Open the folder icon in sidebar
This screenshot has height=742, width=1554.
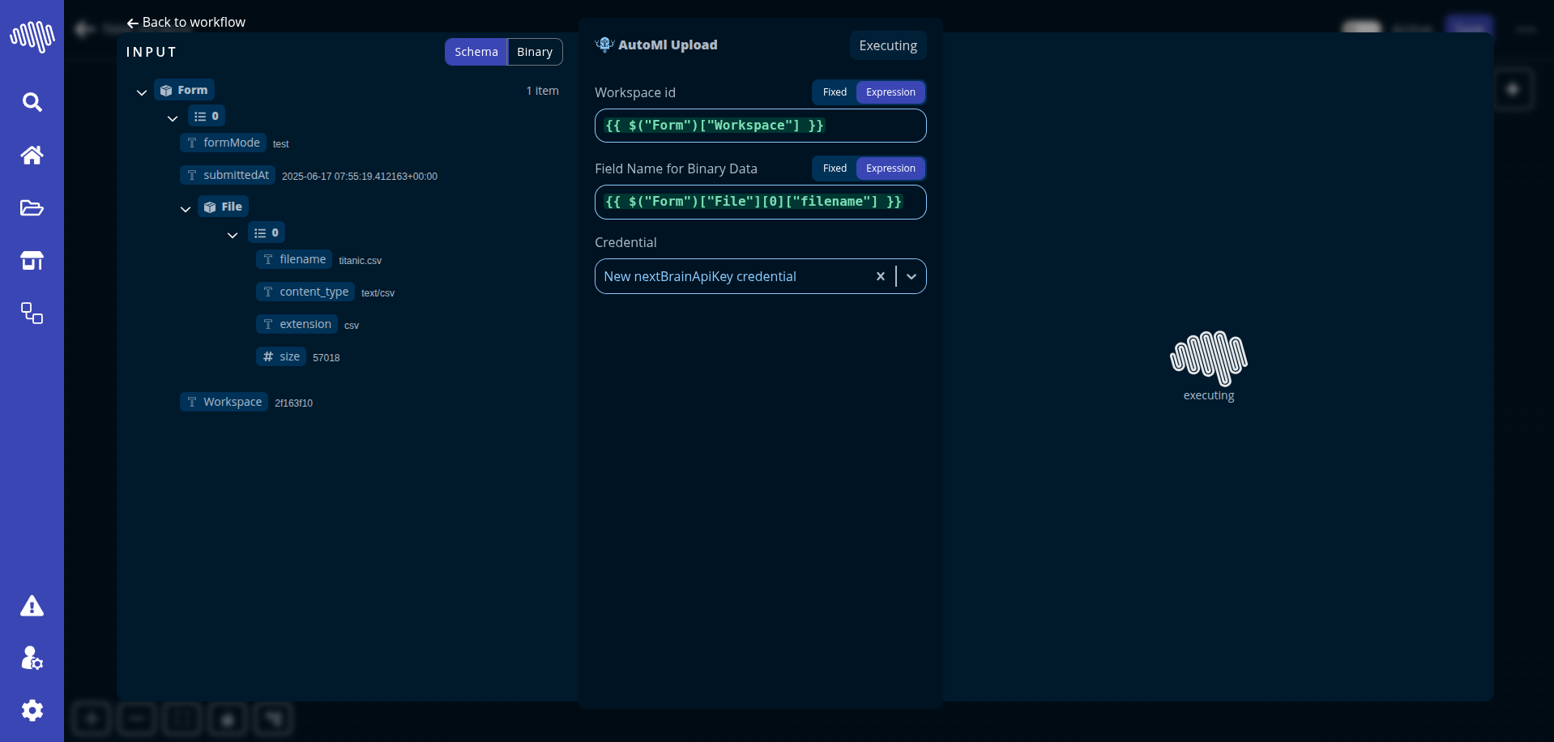point(32,208)
